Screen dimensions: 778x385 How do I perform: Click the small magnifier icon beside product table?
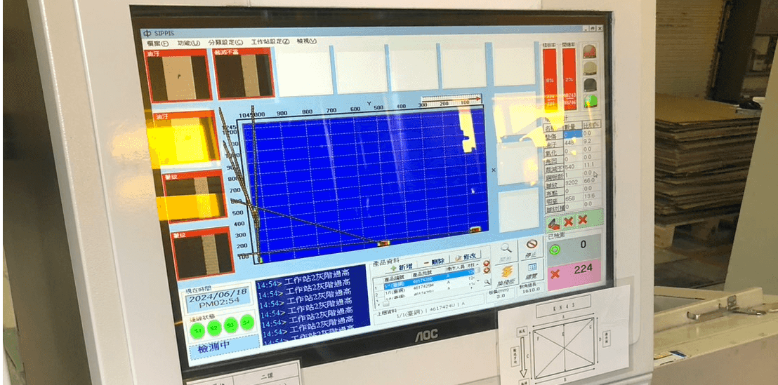[487, 283]
